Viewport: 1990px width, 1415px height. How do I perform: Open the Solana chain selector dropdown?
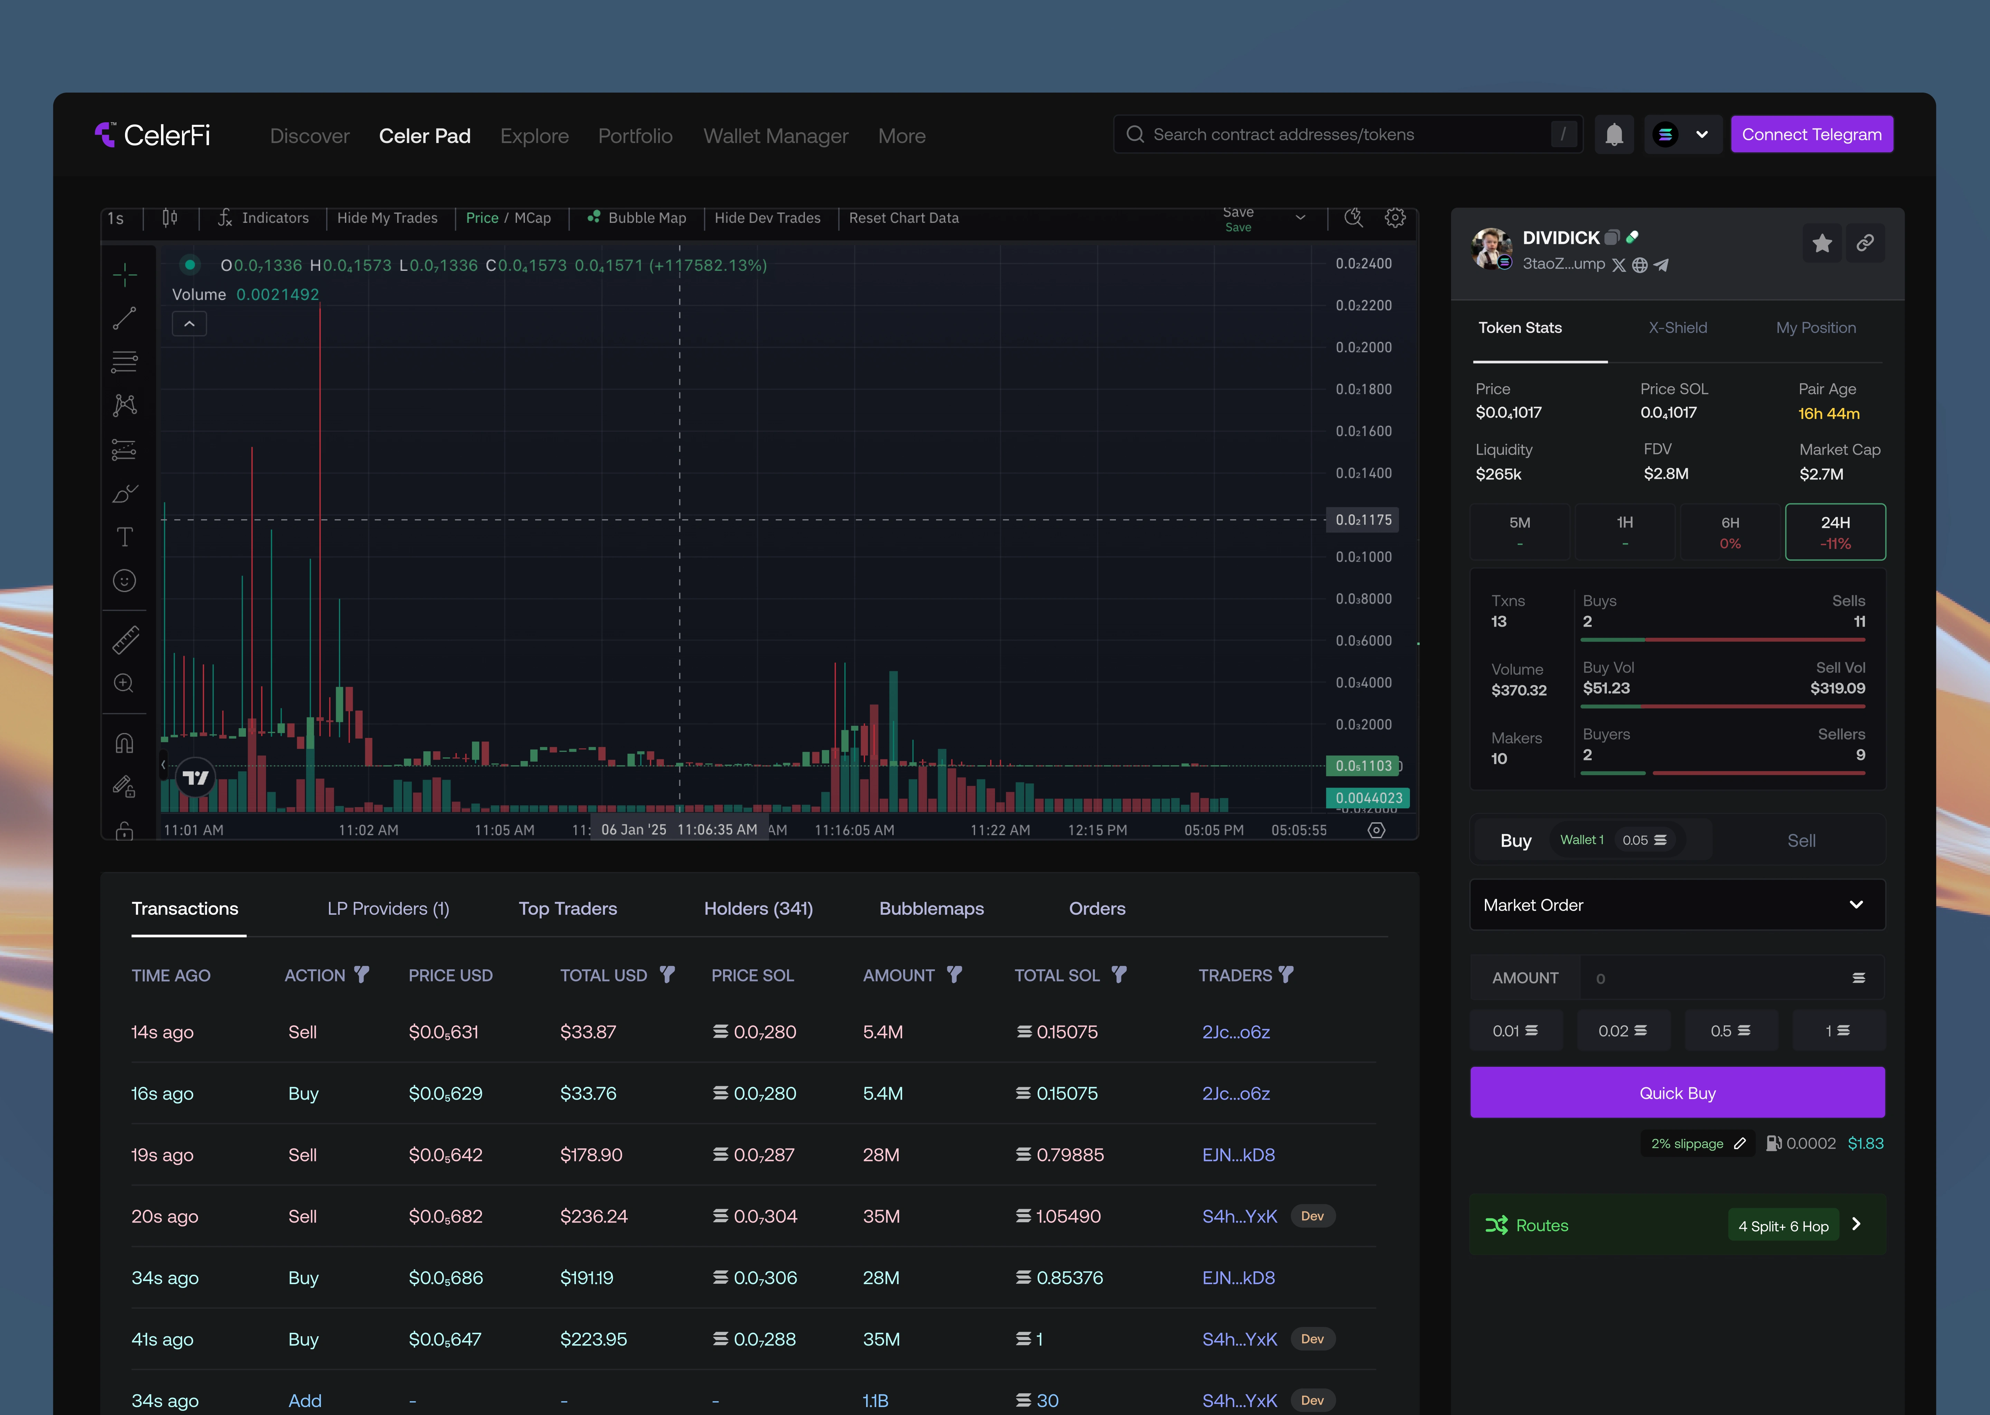click(1683, 134)
